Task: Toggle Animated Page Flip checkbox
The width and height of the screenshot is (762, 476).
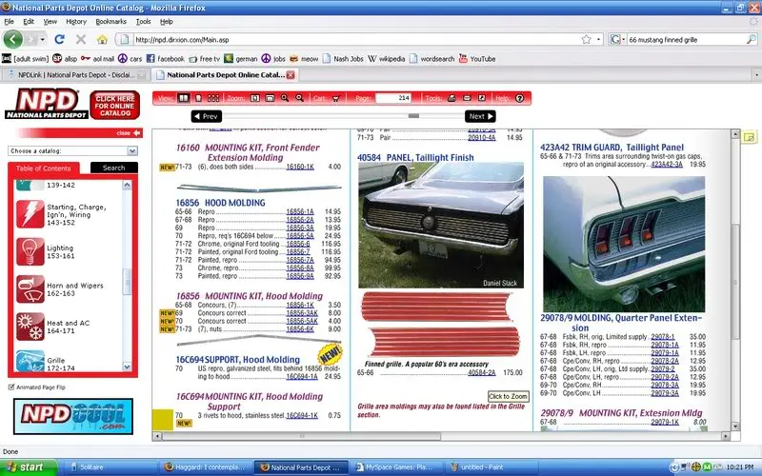Action: point(11,387)
